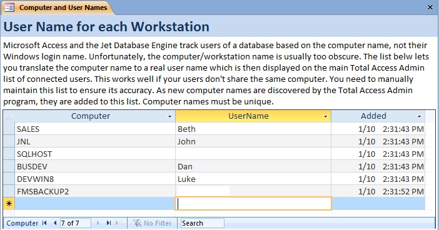Click the DEVWIN8 computer cell
The height and width of the screenshot is (230, 439).
[94, 179]
